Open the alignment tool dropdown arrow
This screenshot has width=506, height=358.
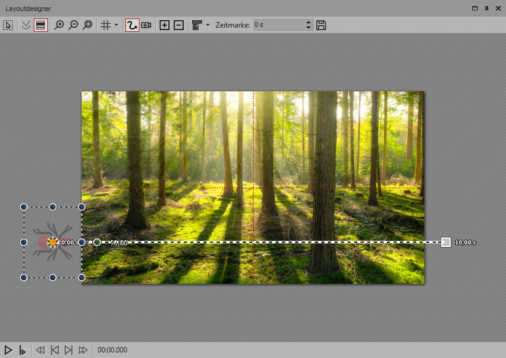coord(208,25)
